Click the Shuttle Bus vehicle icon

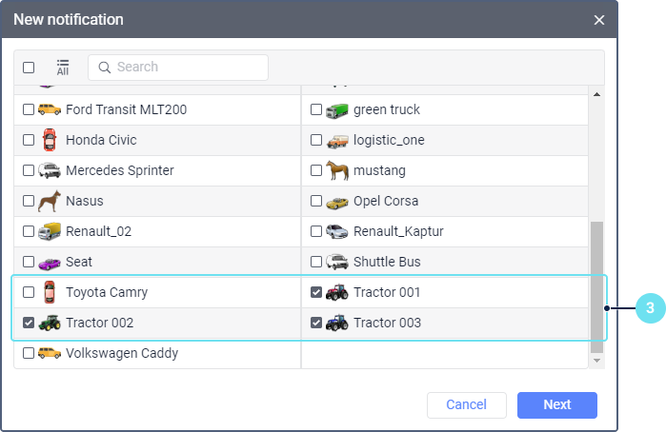(337, 262)
